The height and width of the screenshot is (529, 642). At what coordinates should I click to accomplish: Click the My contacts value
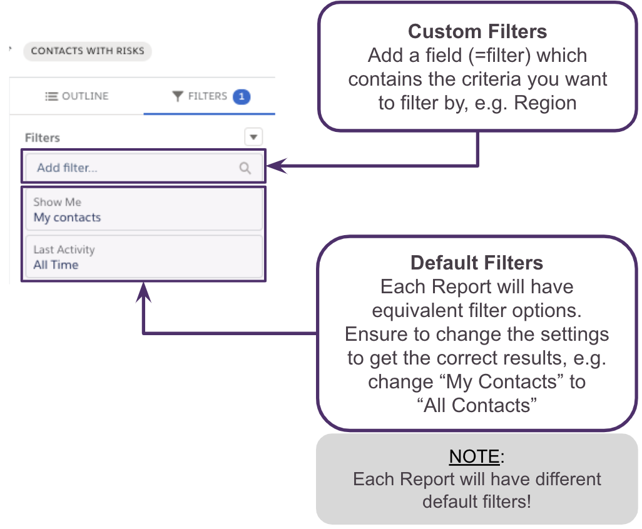[x=67, y=218]
